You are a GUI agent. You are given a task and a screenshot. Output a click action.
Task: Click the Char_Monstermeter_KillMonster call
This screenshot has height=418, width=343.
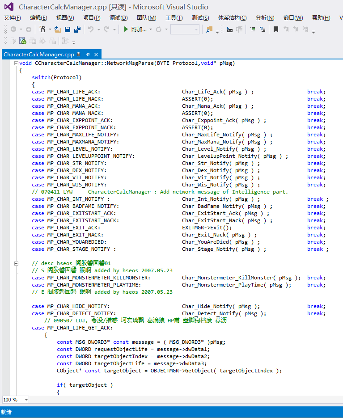pyautogui.click(x=241, y=278)
